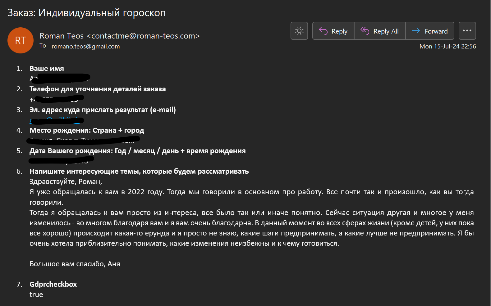Click the 'true' value under Gdprcheckbox
The height and width of the screenshot is (306, 491).
click(36, 295)
